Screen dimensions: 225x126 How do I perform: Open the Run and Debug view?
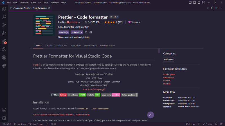coord(4,33)
